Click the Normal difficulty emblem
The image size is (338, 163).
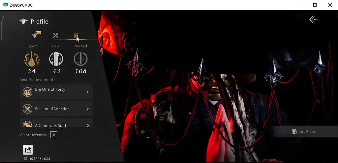click(80, 59)
